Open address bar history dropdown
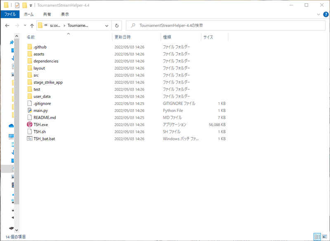Screen dimensions: 330x241 [x=107, y=26]
